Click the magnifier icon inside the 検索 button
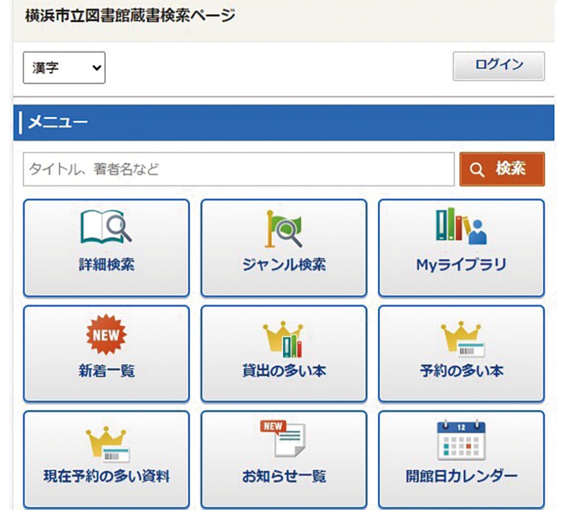Viewport: 566px width, 510px height. (477, 169)
